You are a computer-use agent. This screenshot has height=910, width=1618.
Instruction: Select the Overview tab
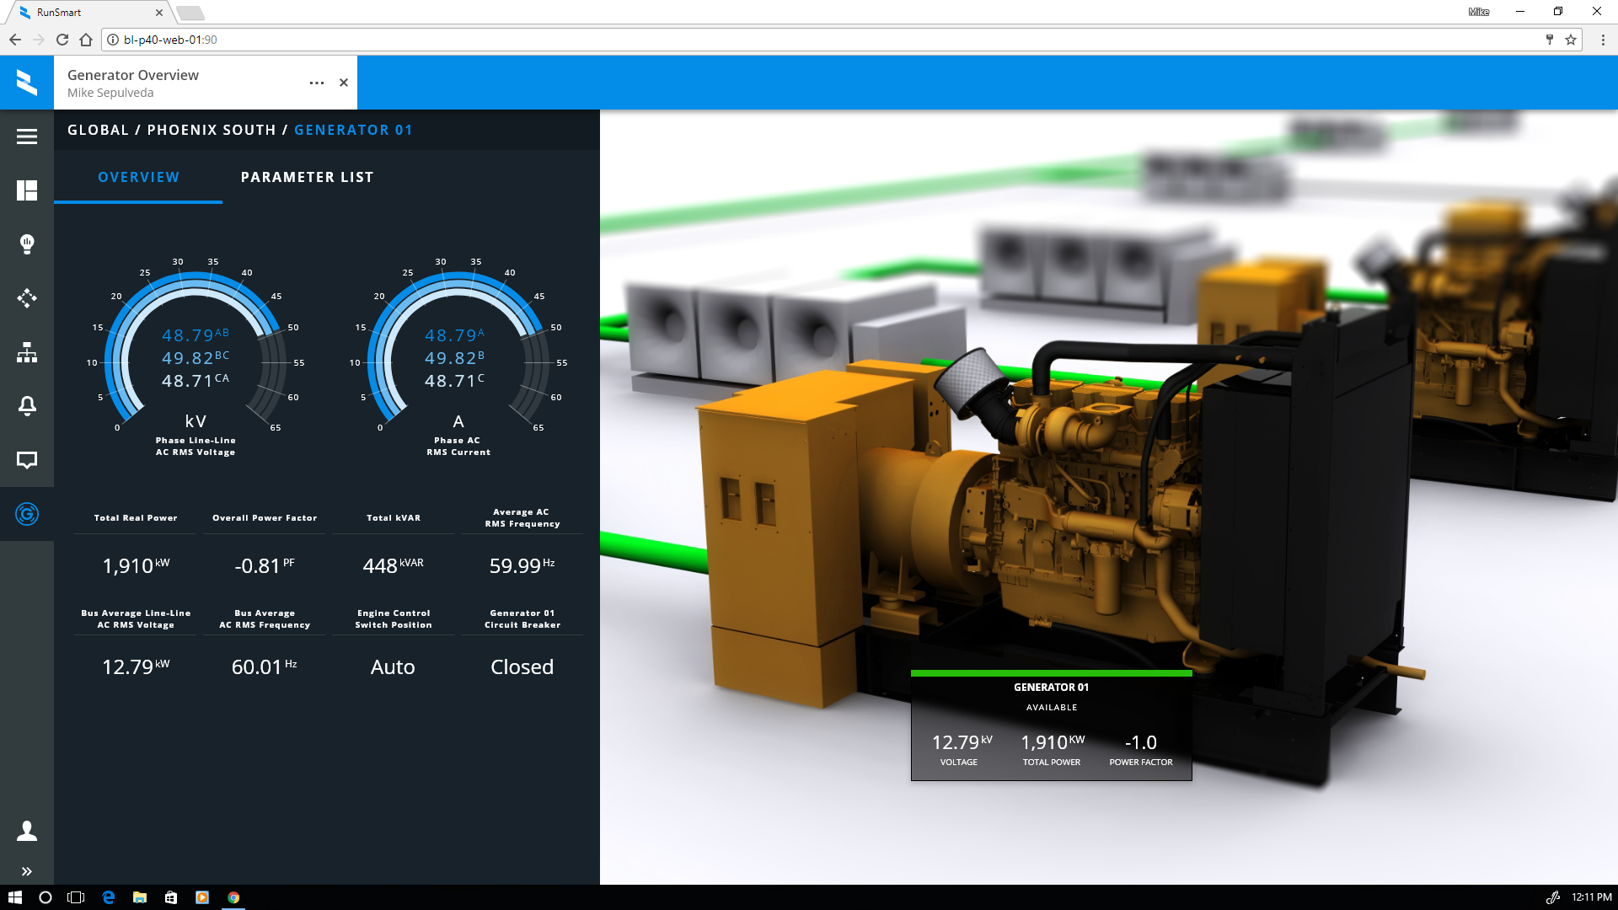click(x=138, y=177)
